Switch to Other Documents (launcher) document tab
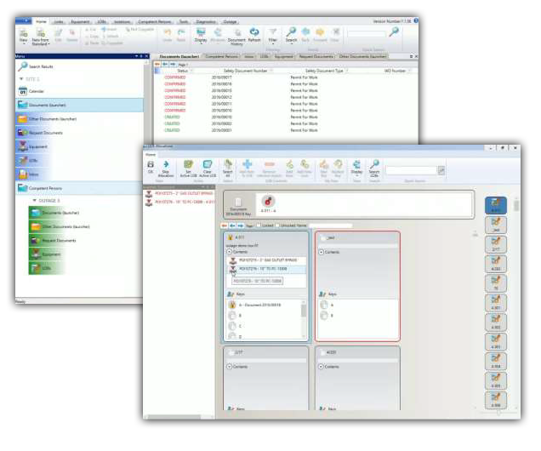541x451 pixels. point(362,56)
